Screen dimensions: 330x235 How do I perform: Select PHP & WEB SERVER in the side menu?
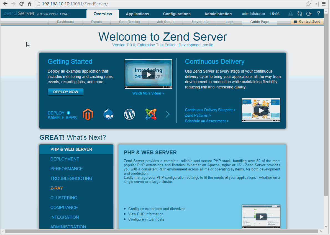76,149
